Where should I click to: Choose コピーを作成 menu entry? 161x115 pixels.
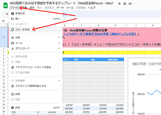pos(23,29)
